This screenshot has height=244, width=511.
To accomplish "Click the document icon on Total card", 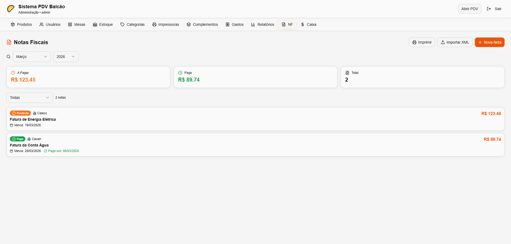I will pyautogui.click(x=347, y=73).
